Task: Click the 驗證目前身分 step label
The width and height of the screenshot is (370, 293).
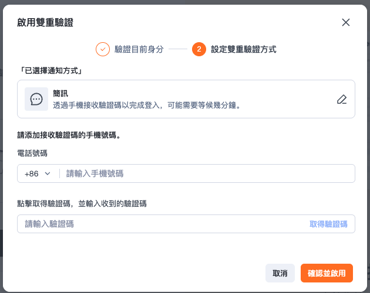Action: point(139,49)
